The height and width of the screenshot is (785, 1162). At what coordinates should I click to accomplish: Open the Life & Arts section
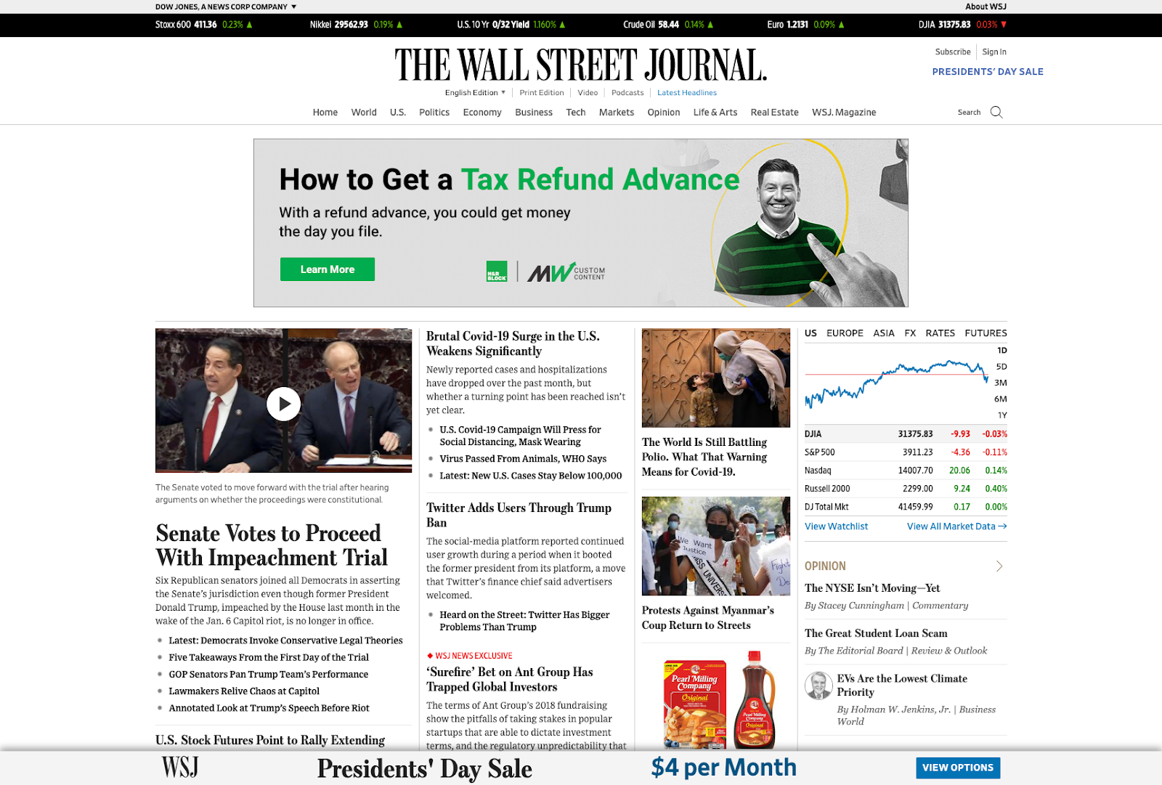pyautogui.click(x=715, y=113)
